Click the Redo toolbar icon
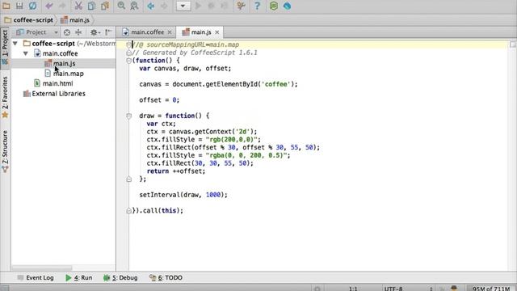517x291 pixels. (62, 6)
